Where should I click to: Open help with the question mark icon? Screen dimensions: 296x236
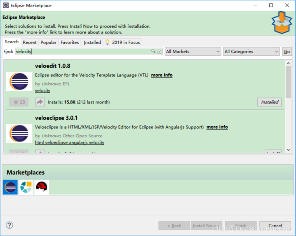pyautogui.click(x=9, y=225)
